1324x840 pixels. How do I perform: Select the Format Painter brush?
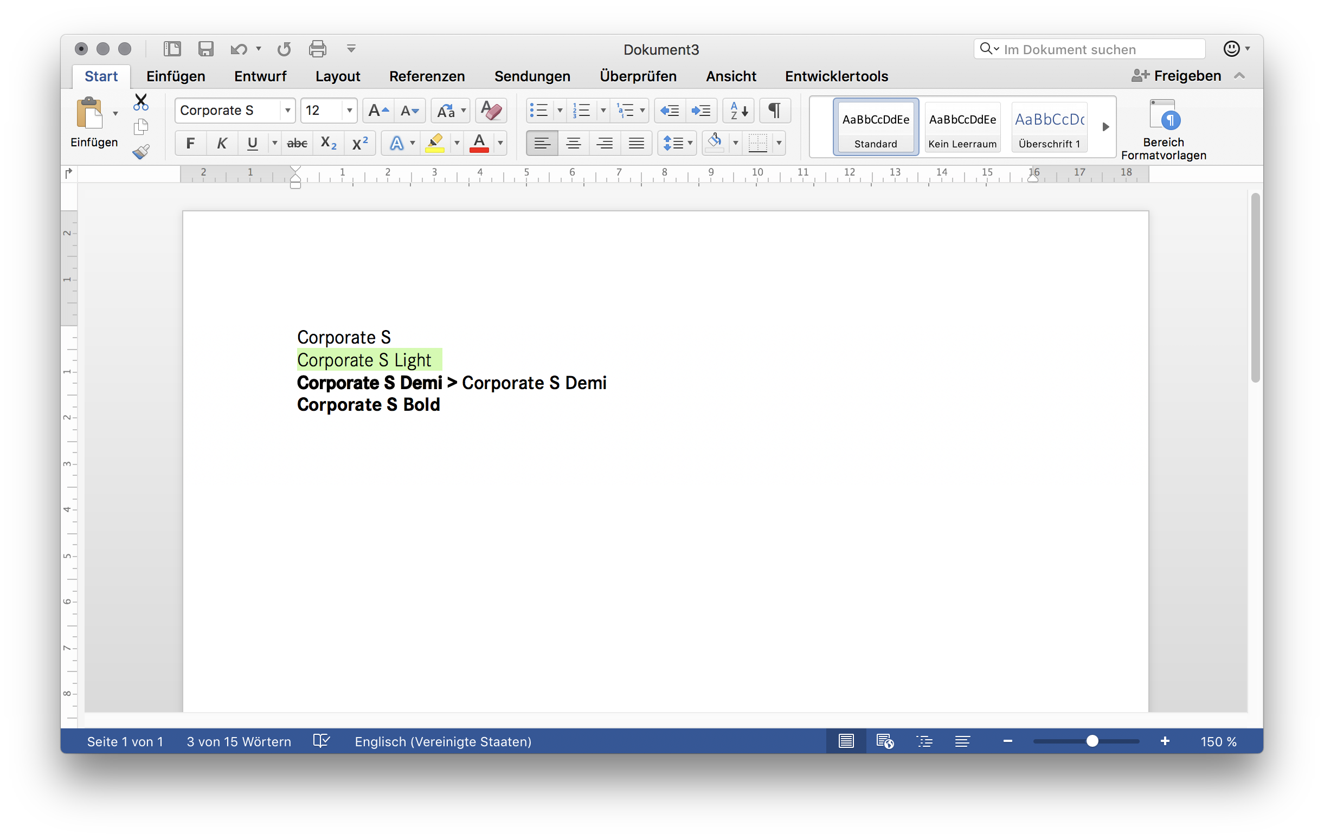click(142, 151)
